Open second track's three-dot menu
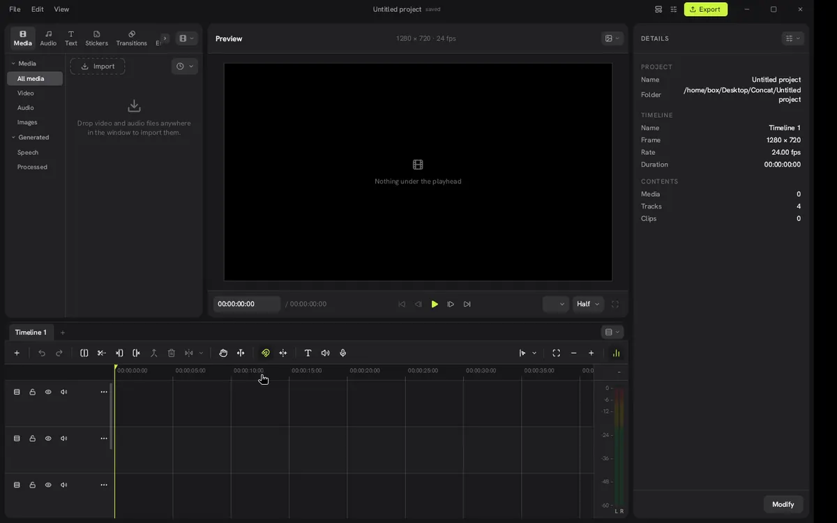 tap(104, 439)
